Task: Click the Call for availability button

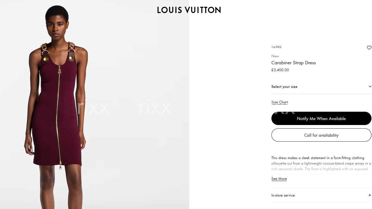Action: (321, 135)
